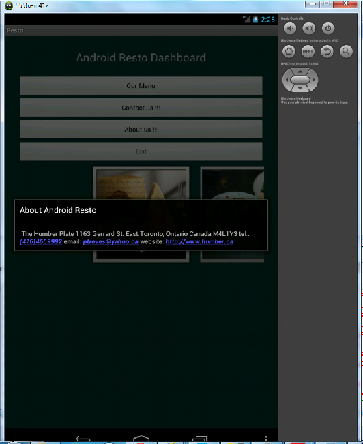Tap the Android back navigation arrow
The image size is (363, 444).
coord(83,439)
